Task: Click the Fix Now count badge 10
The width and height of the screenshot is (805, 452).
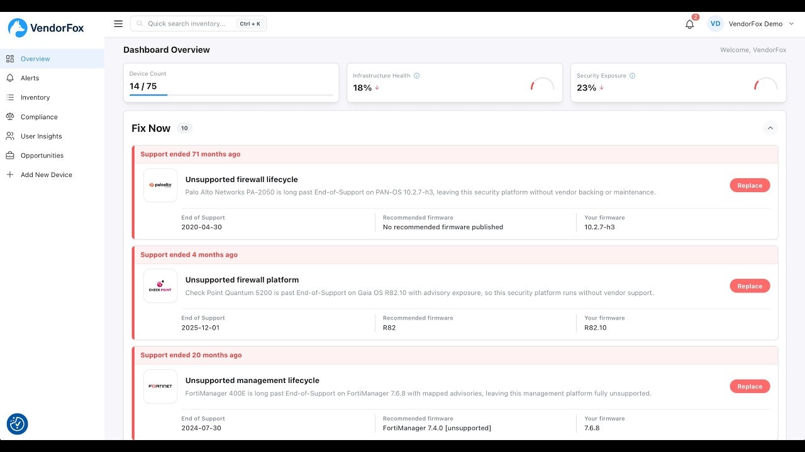Action: click(x=184, y=128)
